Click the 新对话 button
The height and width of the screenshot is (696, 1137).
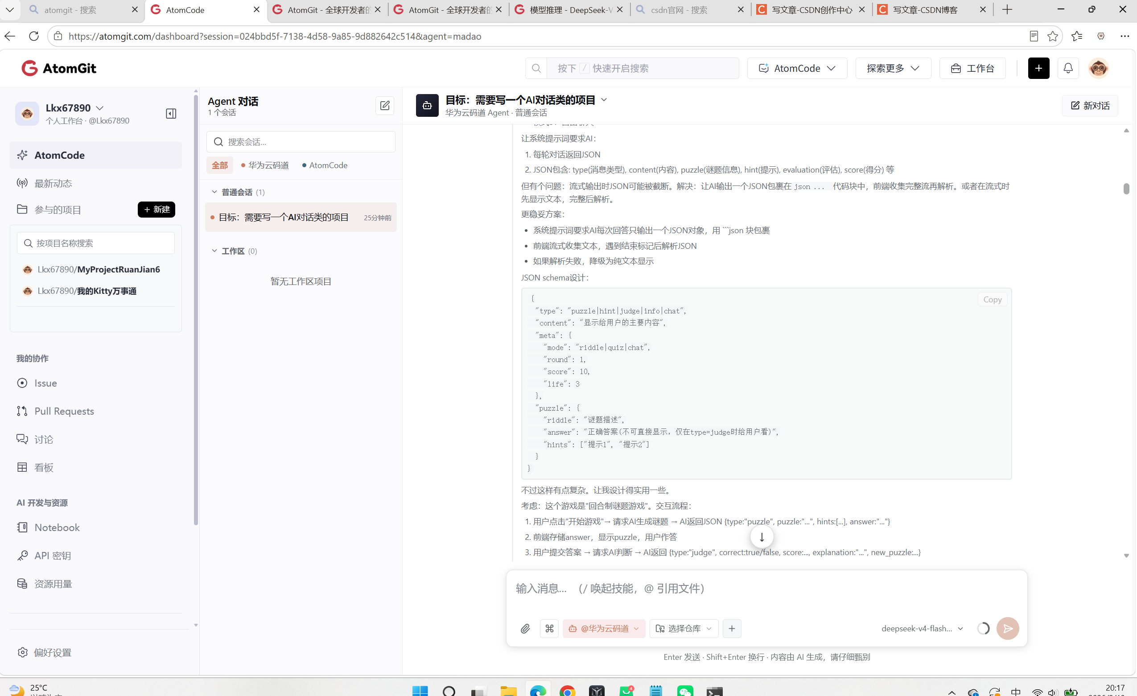pos(1089,106)
